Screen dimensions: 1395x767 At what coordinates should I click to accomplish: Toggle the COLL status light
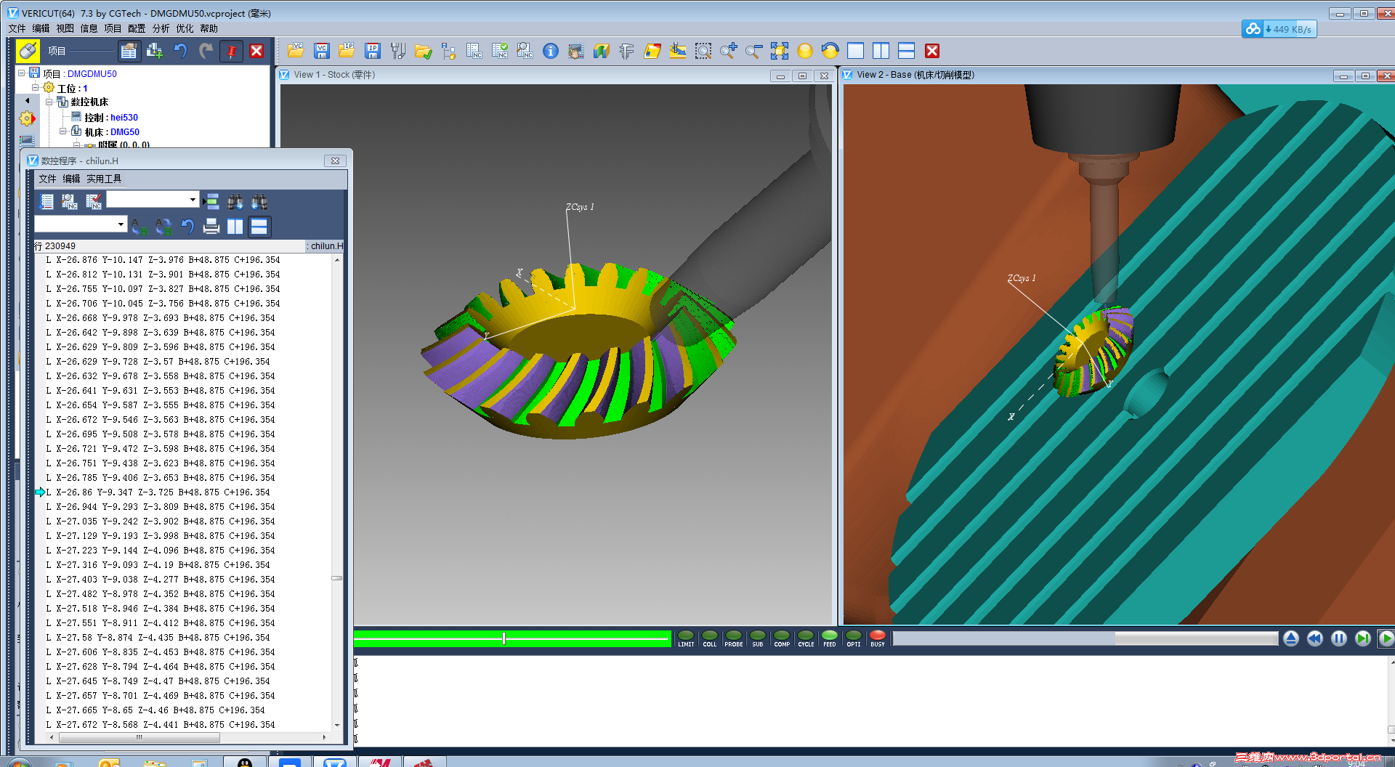[x=710, y=638]
